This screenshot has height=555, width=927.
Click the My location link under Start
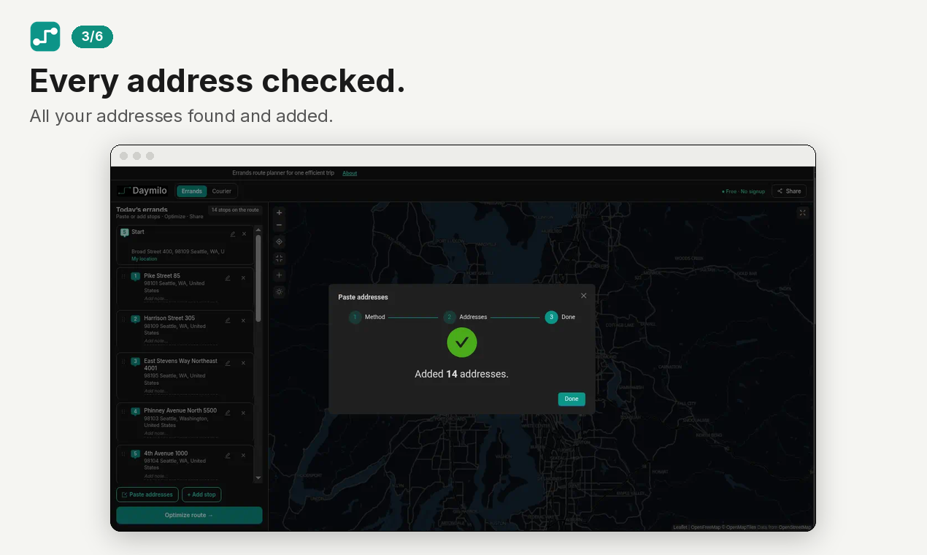click(144, 259)
